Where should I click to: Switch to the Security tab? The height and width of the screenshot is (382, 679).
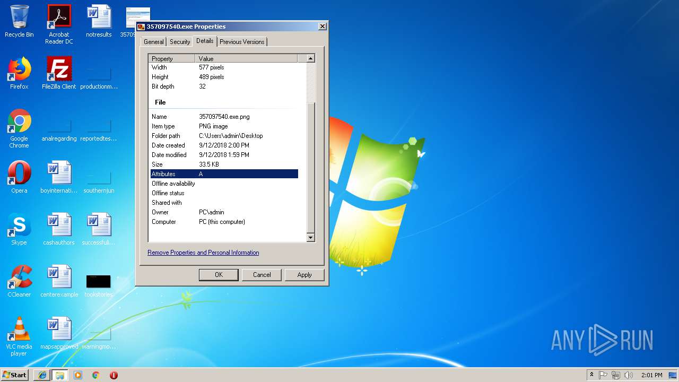pyautogui.click(x=180, y=42)
